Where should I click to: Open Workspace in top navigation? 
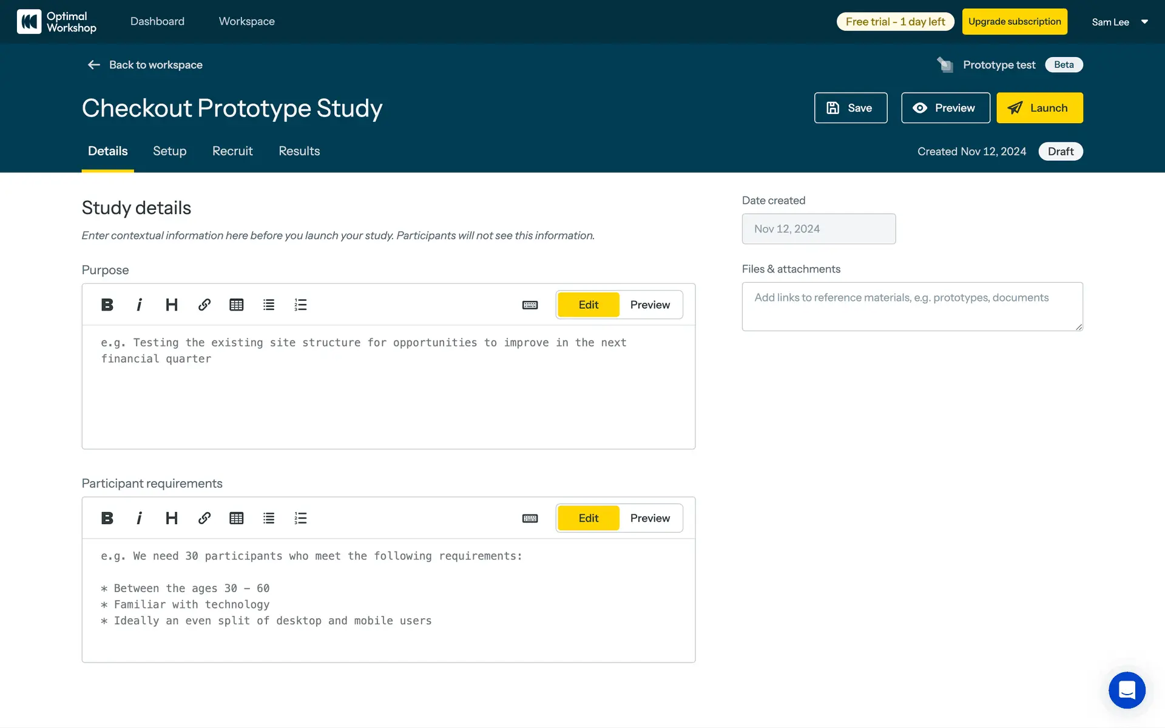point(246,22)
